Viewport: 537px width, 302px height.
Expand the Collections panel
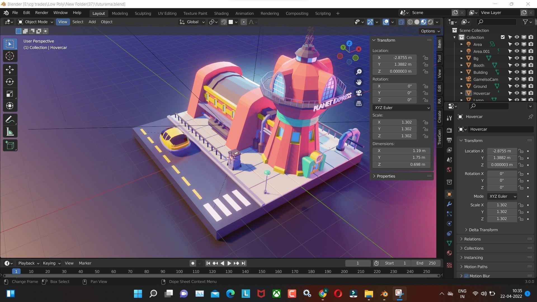474,248
